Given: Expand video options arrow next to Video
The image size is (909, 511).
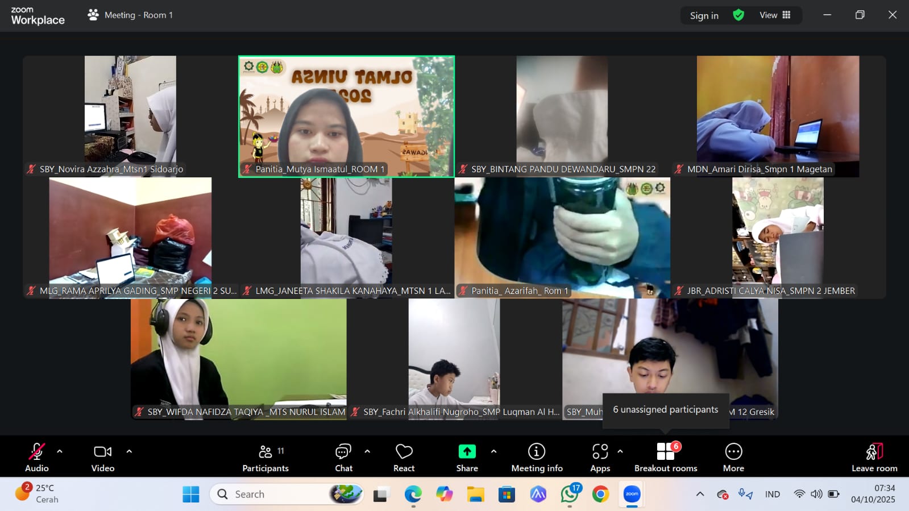Looking at the screenshot, I should [x=129, y=451].
